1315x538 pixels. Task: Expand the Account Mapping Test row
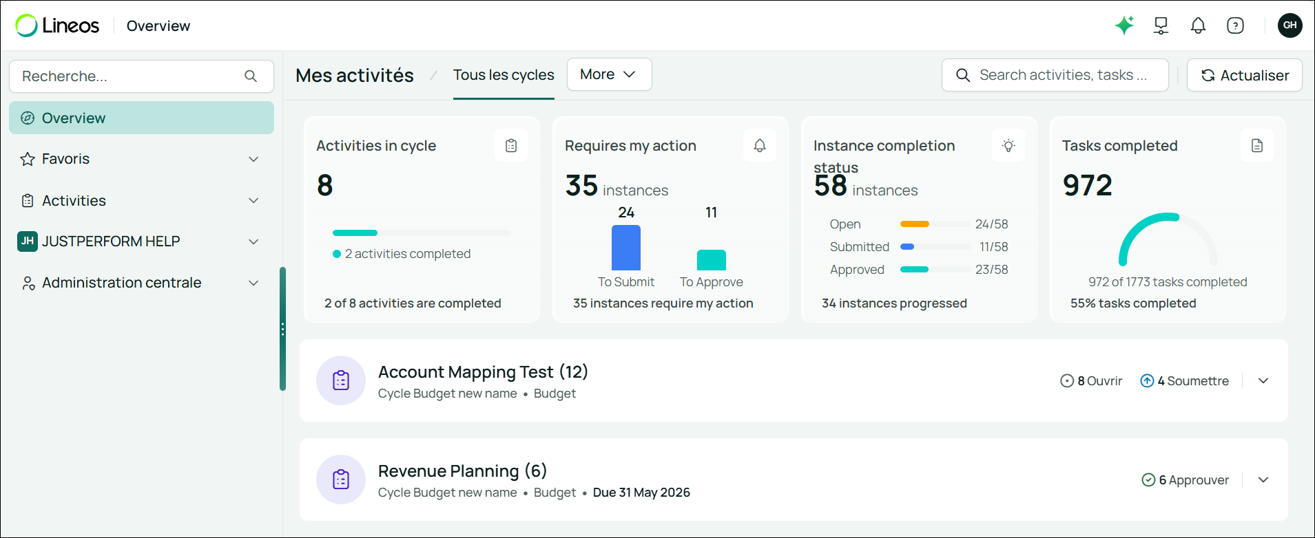tap(1263, 380)
